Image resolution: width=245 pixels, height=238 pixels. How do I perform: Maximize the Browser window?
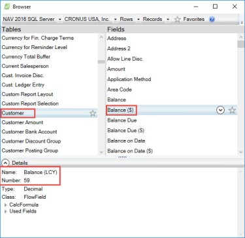coord(215,7)
